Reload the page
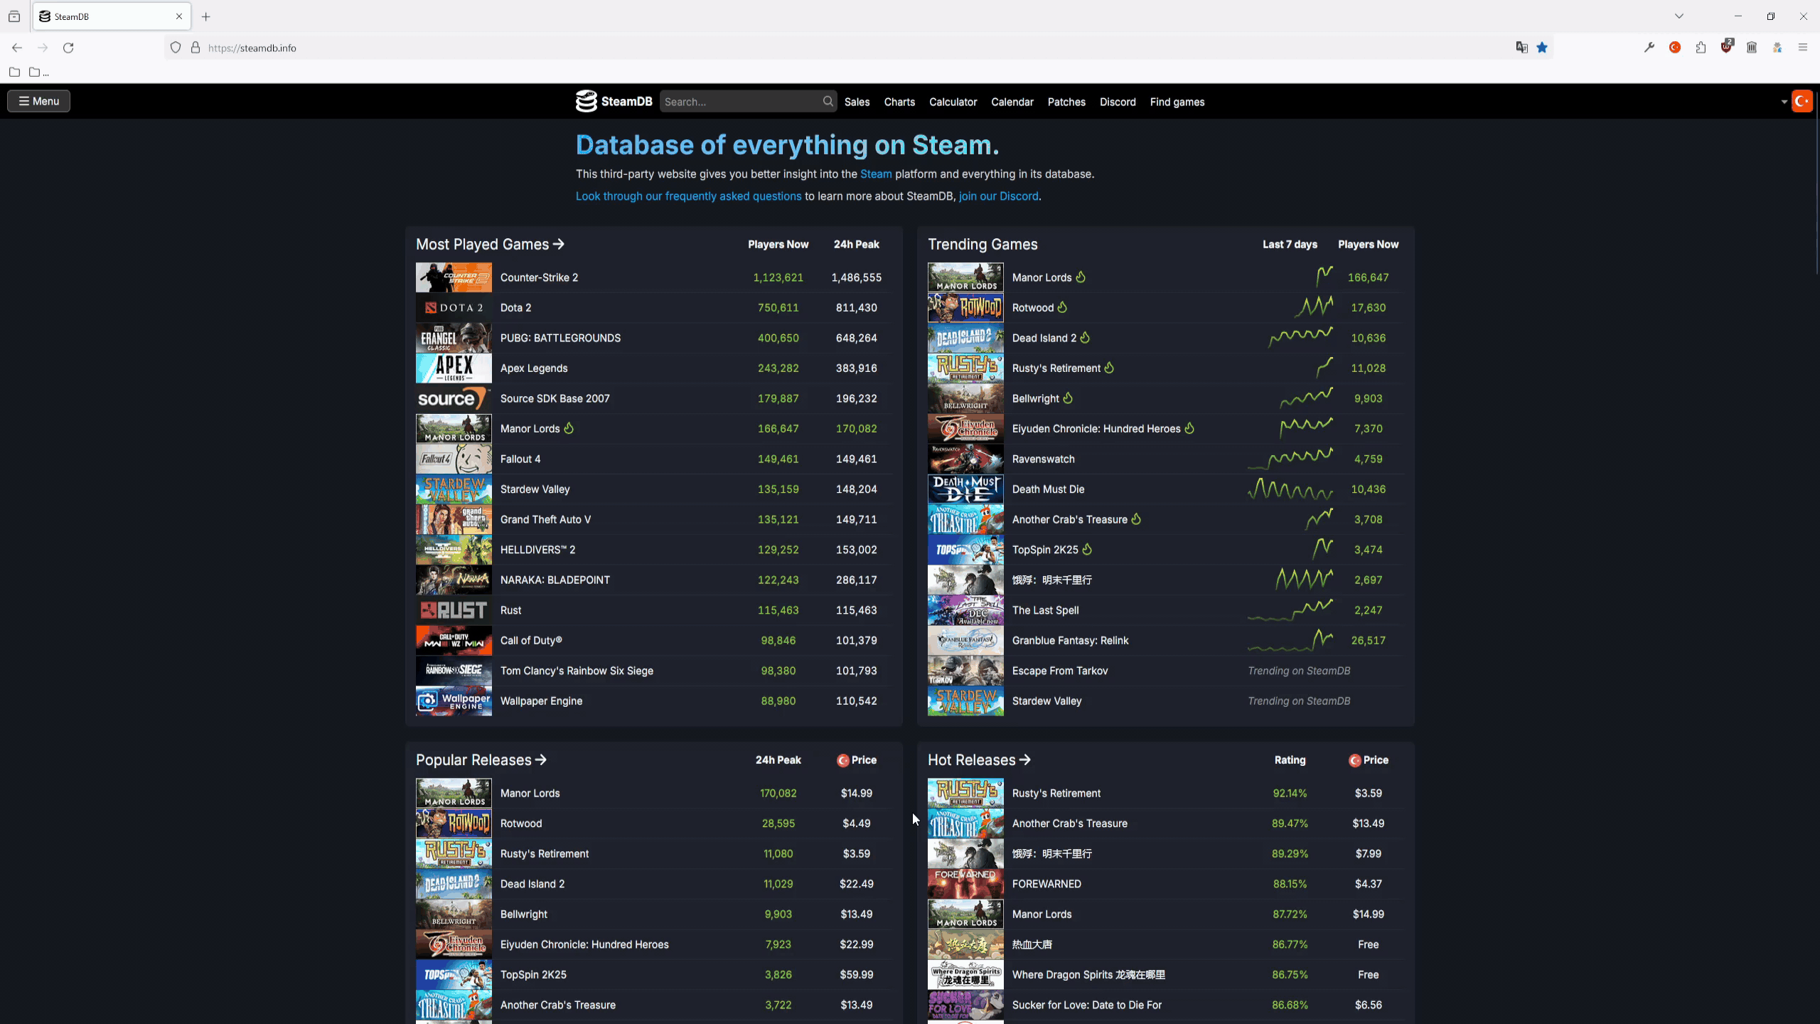The height and width of the screenshot is (1024, 1820). tap(68, 48)
